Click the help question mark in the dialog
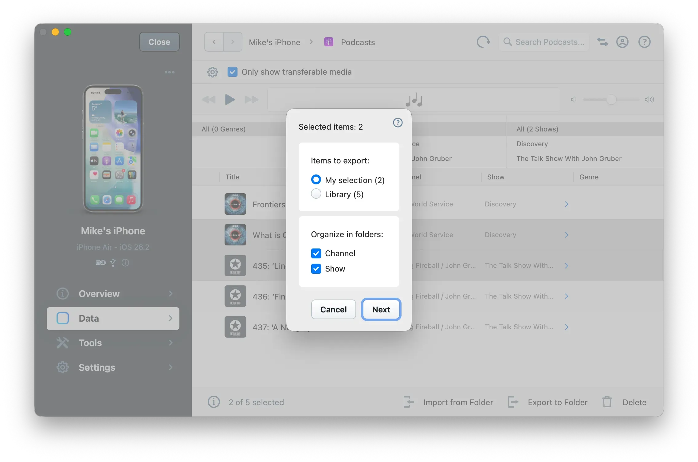Screen dimensions: 698x462 [398, 123]
